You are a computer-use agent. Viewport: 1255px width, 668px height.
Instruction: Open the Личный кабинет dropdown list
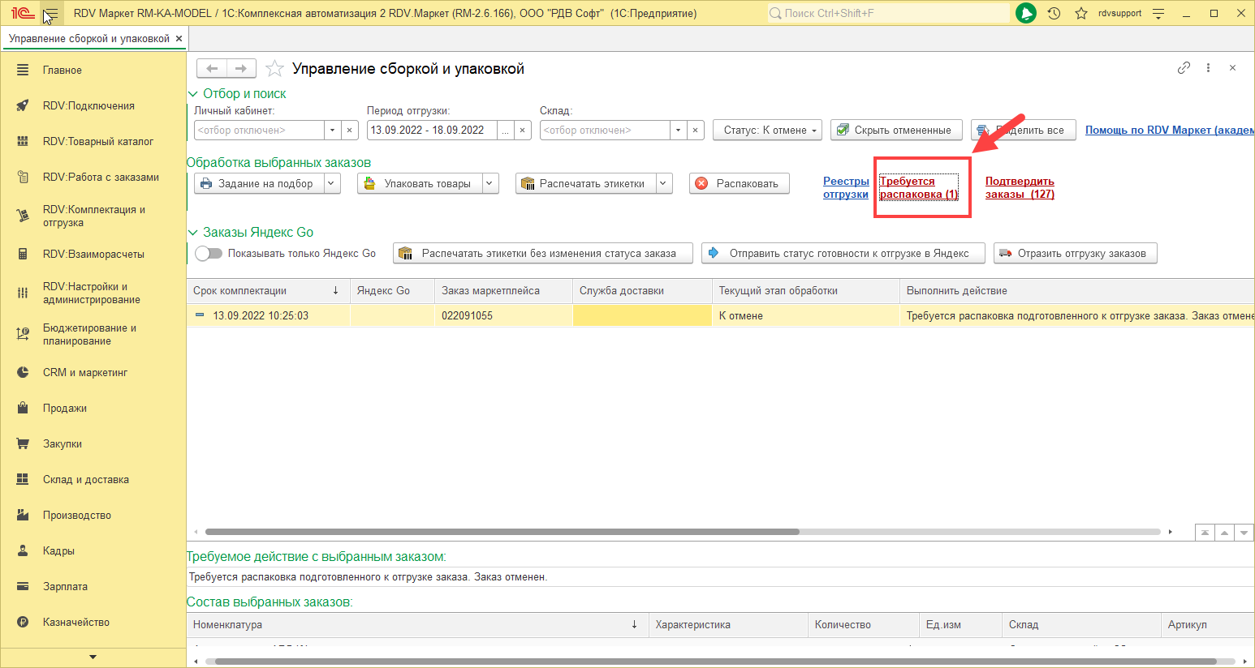click(x=332, y=131)
